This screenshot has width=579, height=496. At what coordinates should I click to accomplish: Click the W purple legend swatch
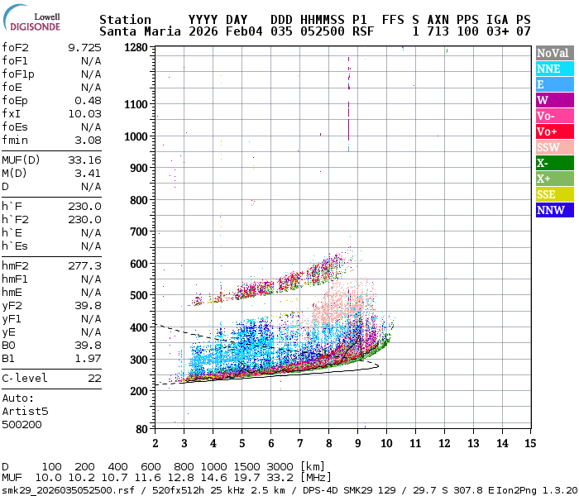[x=554, y=100]
